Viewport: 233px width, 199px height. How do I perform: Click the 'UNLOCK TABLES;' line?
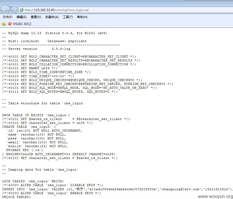pyautogui.click(x=16, y=197)
